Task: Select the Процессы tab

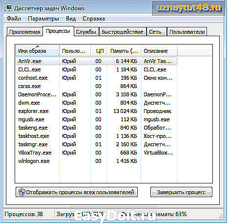Action: [x=58, y=31]
